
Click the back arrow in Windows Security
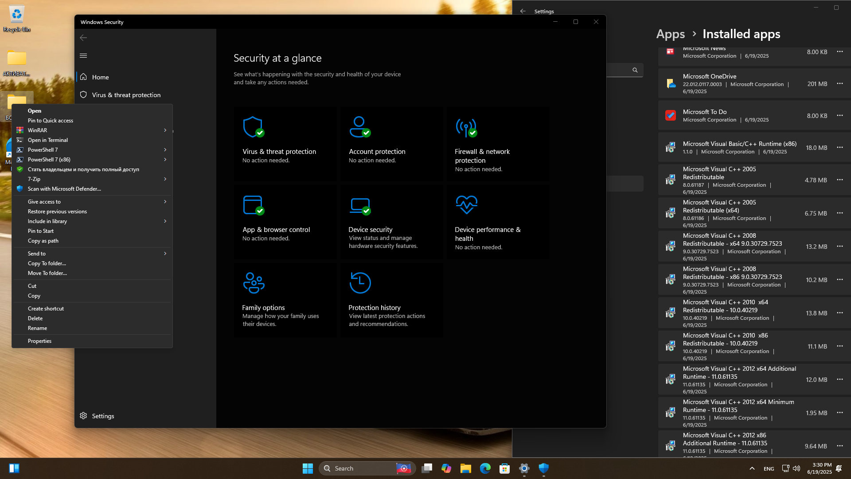[83, 38]
